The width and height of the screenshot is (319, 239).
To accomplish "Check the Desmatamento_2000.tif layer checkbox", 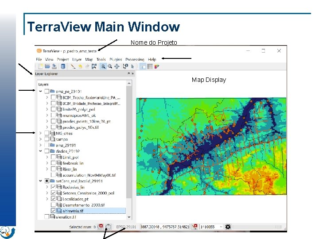I will point(53,205).
